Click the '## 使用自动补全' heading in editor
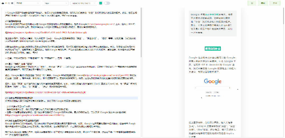285x138 pixels. [x=13, y=21]
